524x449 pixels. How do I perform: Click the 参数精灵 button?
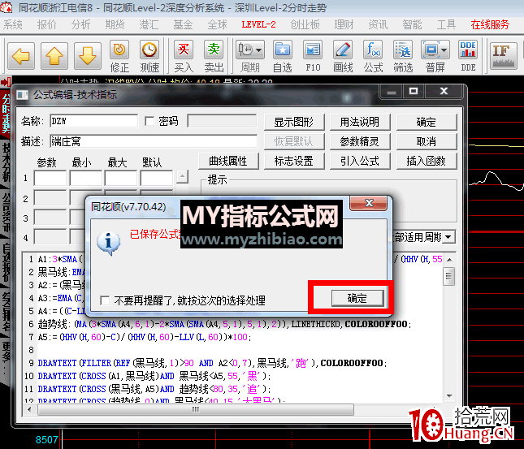(360, 141)
